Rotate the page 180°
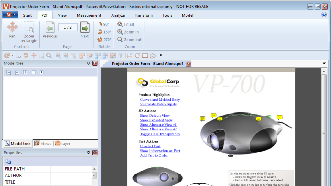 pos(105,32)
